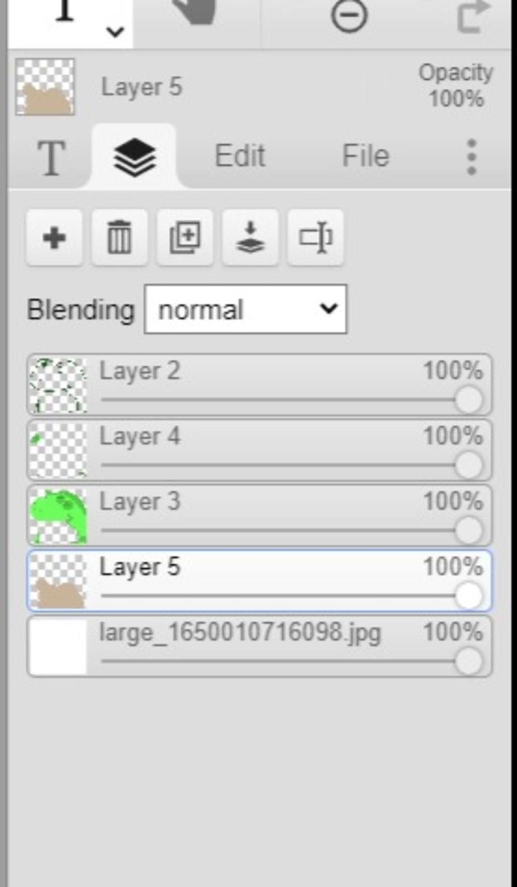Merge layer down icon
Screen dimensions: 517x887
(250, 237)
